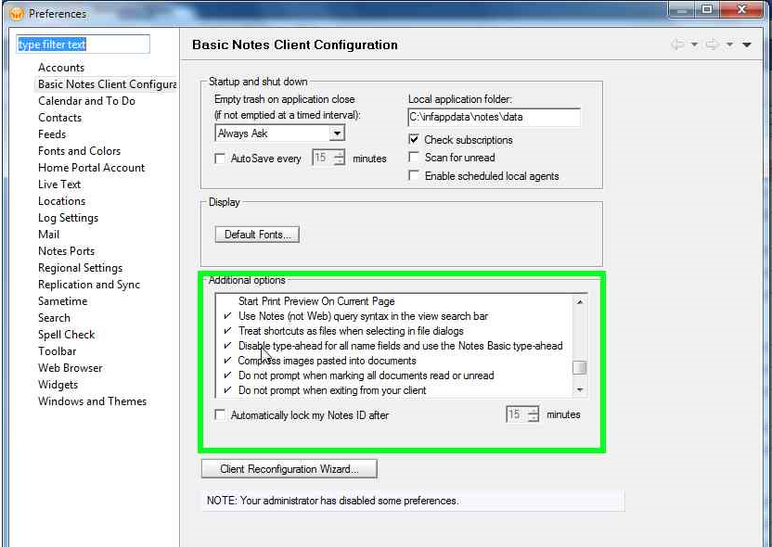Open Mail preferences
The width and height of the screenshot is (772, 547).
click(49, 235)
